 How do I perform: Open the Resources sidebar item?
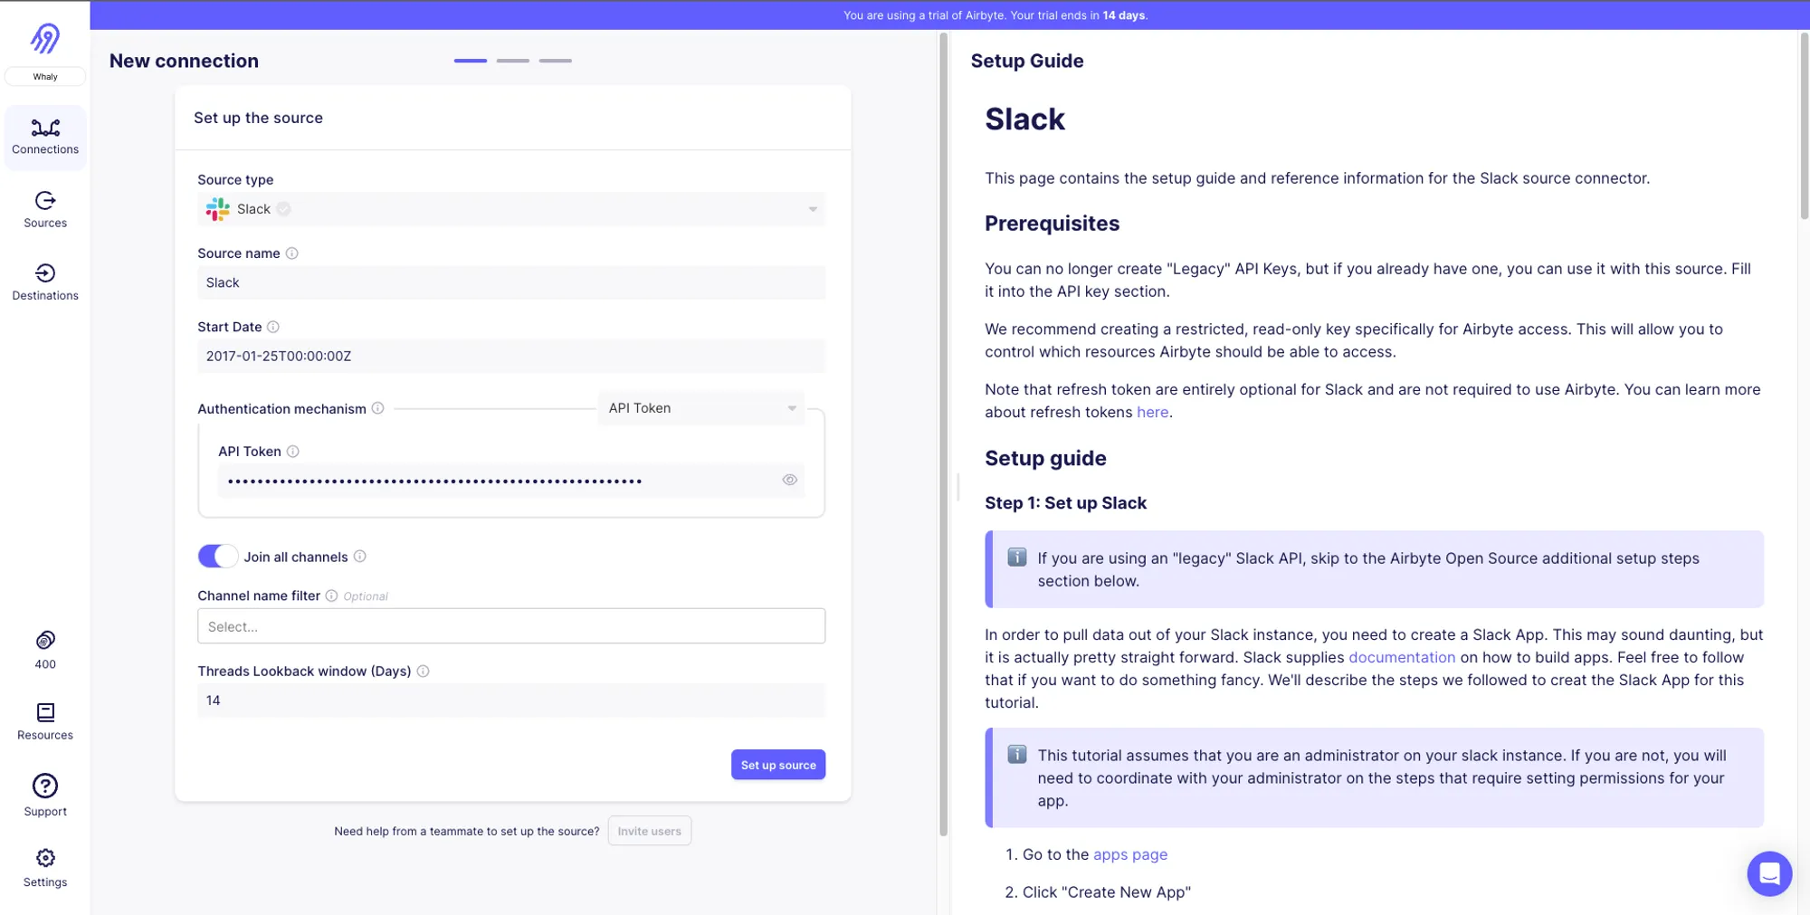pos(45,721)
